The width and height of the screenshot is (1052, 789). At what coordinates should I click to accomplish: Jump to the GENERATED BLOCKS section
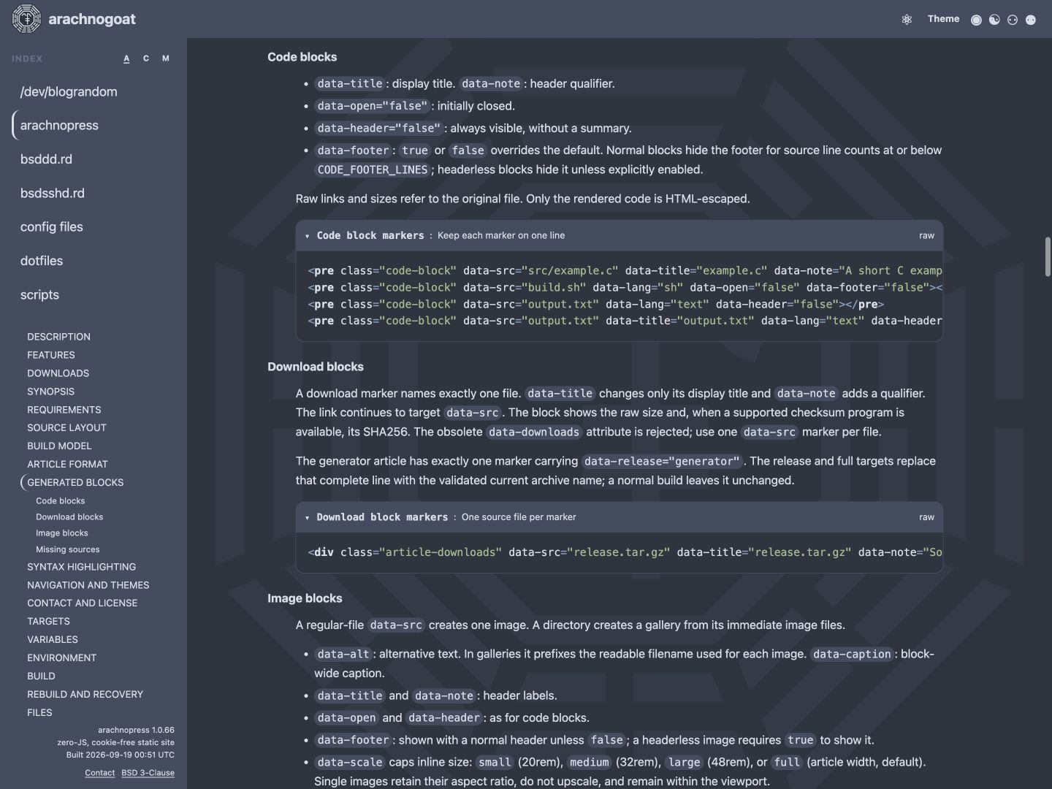click(x=75, y=482)
